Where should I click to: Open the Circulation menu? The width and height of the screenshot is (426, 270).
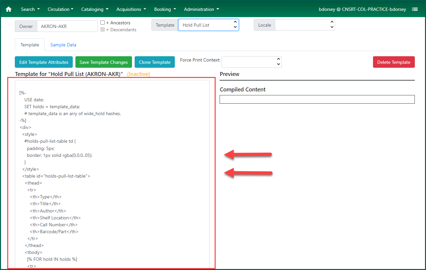[61, 9]
